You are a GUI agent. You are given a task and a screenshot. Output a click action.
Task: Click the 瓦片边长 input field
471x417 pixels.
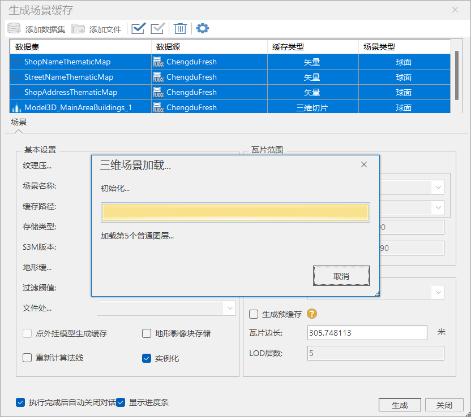coord(367,333)
